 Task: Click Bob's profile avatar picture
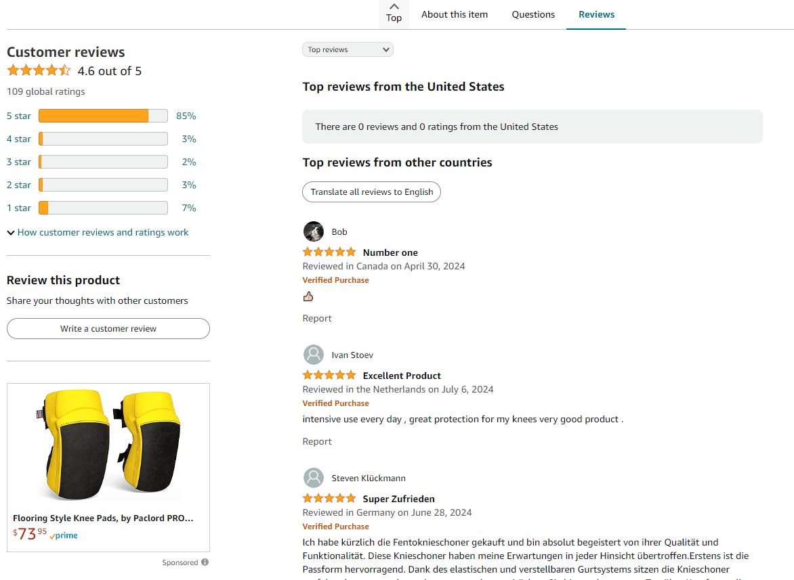314,231
